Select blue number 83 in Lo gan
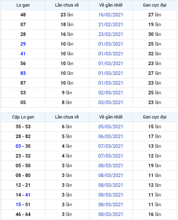The height and width of the screenshot is (220, 178). 23,73
